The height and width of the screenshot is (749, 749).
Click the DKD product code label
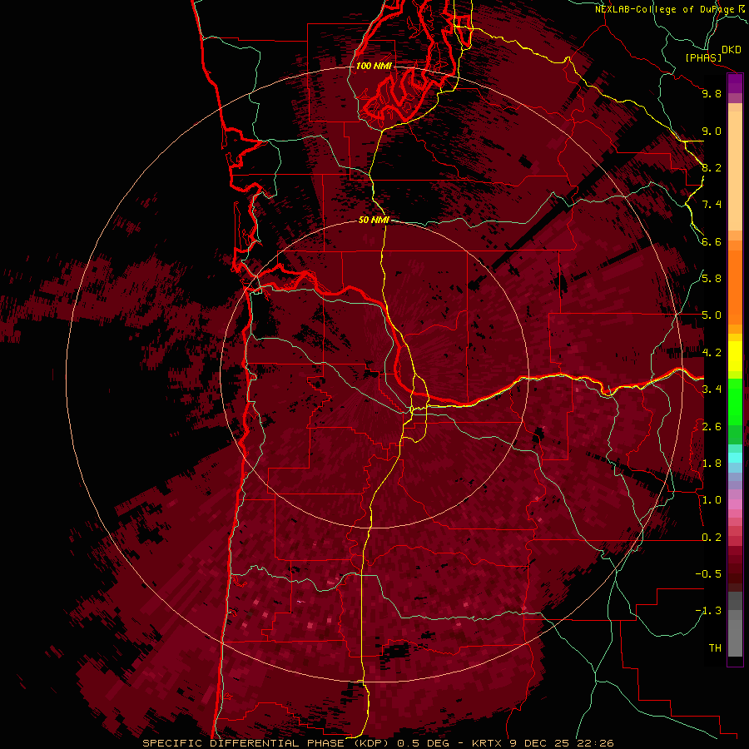pos(732,50)
